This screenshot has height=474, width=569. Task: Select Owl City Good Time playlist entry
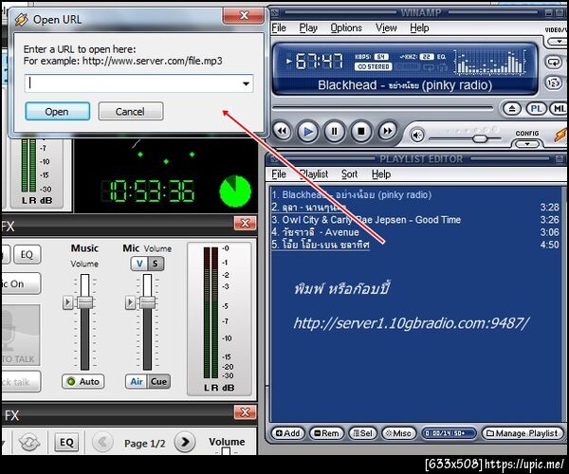point(415,220)
